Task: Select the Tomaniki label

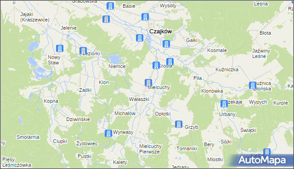Action: click(x=187, y=148)
